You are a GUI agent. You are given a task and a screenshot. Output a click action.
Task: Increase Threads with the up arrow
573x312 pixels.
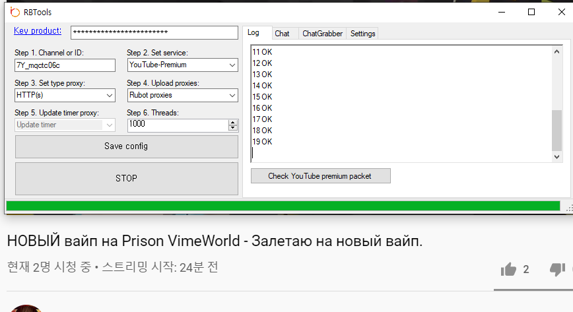point(233,123)
